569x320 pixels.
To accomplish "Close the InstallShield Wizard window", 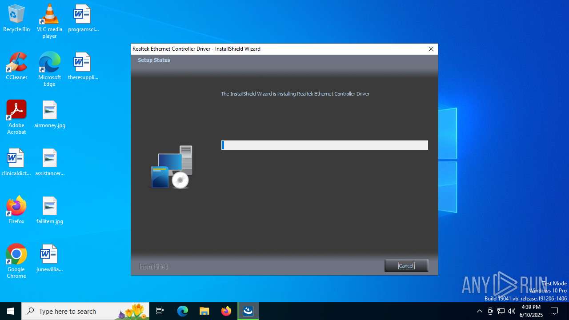I will pyautogui.click(x=431, y=49).
